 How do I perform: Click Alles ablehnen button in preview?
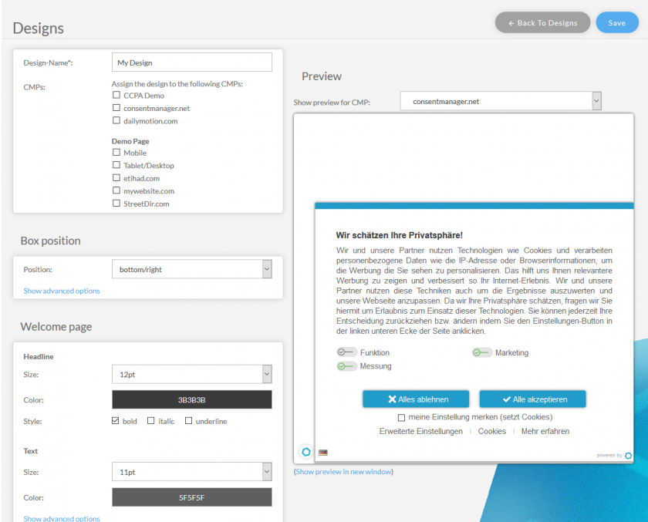pyautogui.click(x=416, y=399)
